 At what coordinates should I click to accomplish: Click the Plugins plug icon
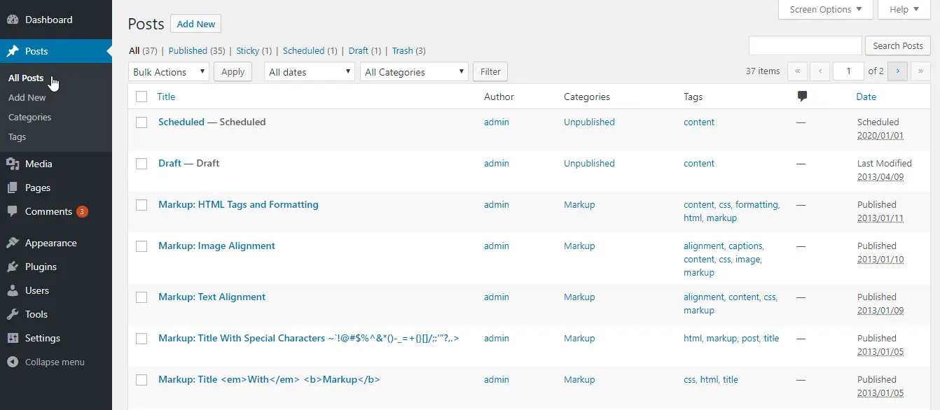[x=13, y=267]
